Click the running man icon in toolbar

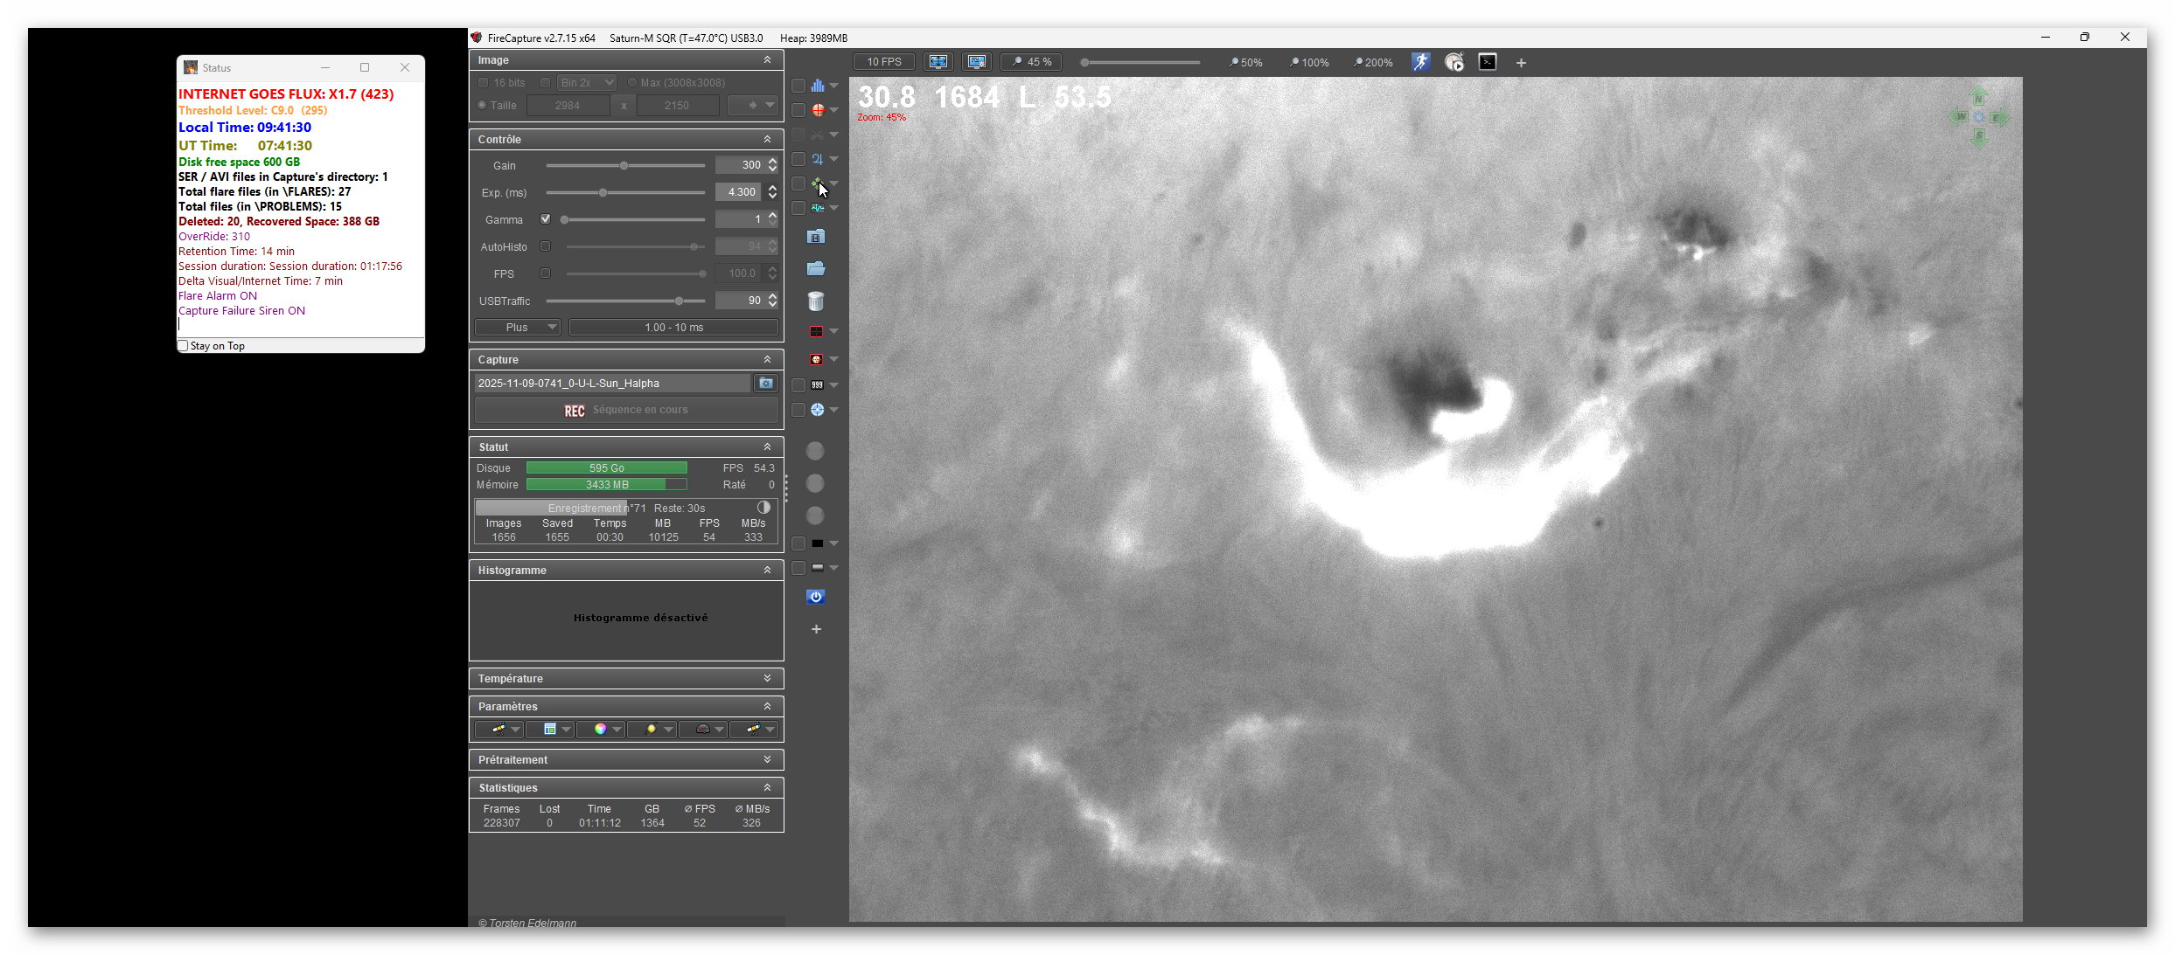click(x=1420, y=62)
